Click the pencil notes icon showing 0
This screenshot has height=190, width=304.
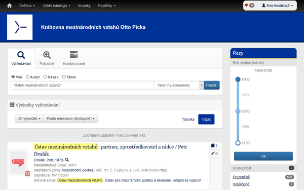[x=213, y=154]
